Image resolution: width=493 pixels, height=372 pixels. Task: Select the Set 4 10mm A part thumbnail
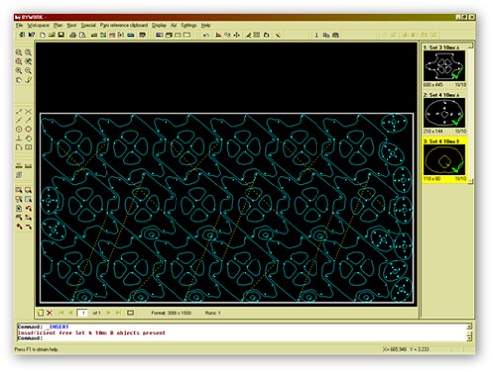click(x=445, y=112)
